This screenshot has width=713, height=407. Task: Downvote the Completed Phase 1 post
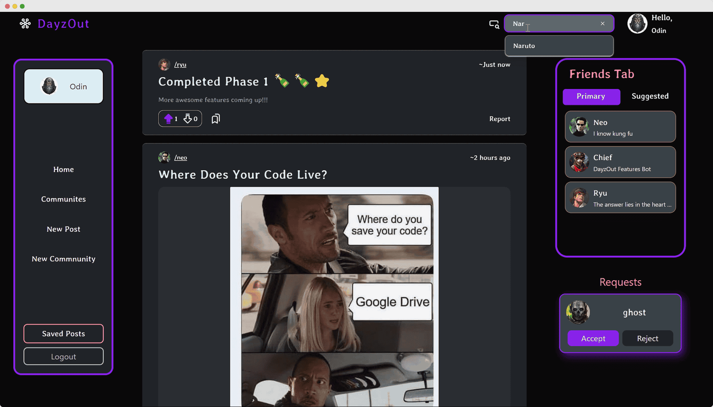tap(188, 119)
